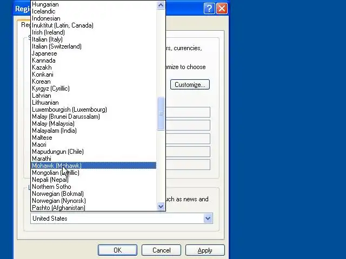Click the list scrollbar down arrow

(161, 206)
